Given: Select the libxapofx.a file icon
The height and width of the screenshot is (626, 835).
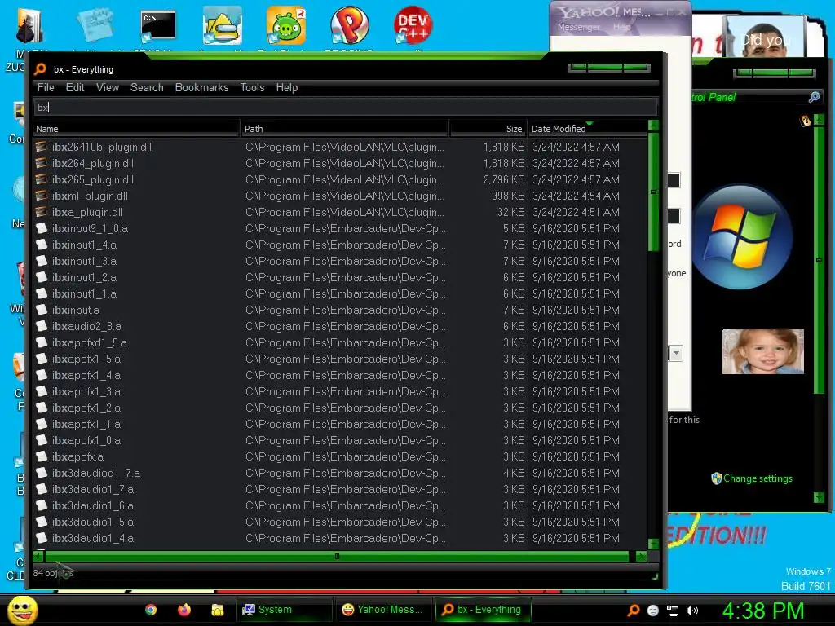Looking at the screenshot, I should click(41, 456).
